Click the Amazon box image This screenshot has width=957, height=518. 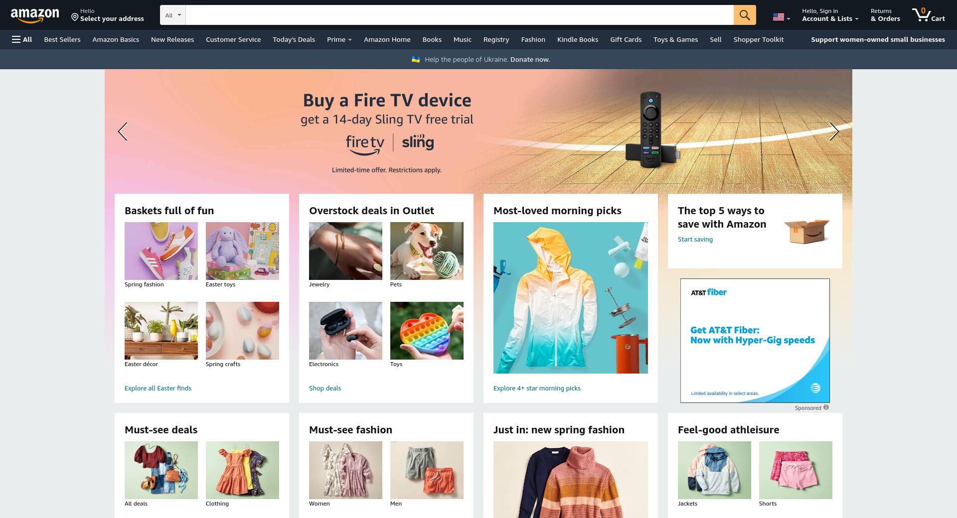pyautogui.click(x=806, y=232)
